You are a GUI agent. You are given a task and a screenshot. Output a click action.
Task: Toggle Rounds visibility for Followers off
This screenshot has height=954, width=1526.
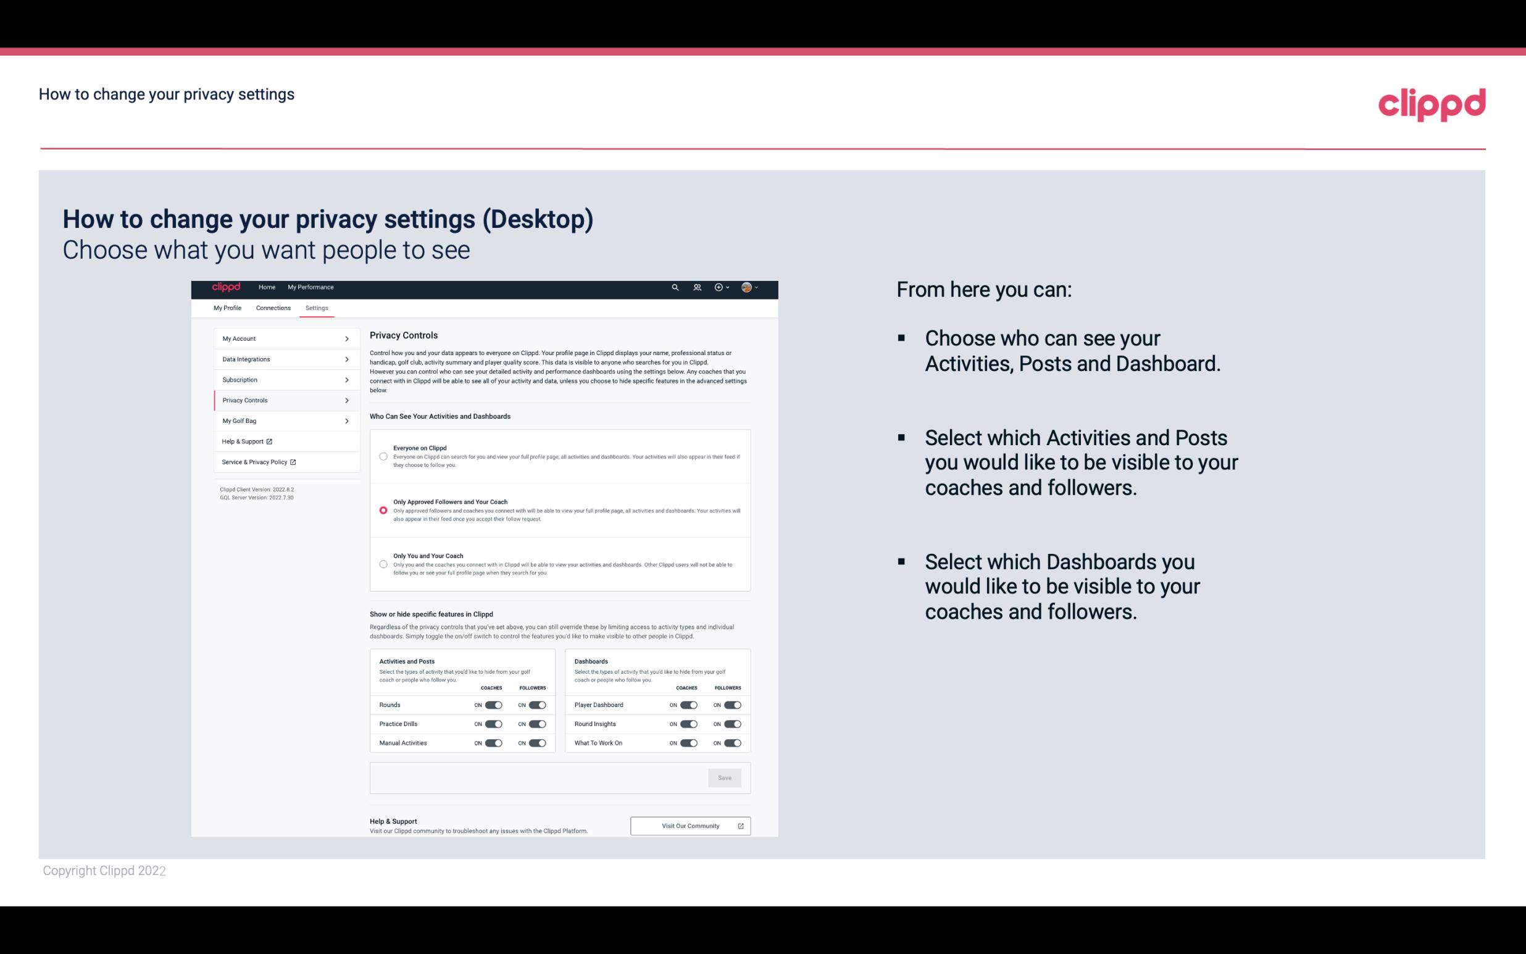(x=537, y=705)
